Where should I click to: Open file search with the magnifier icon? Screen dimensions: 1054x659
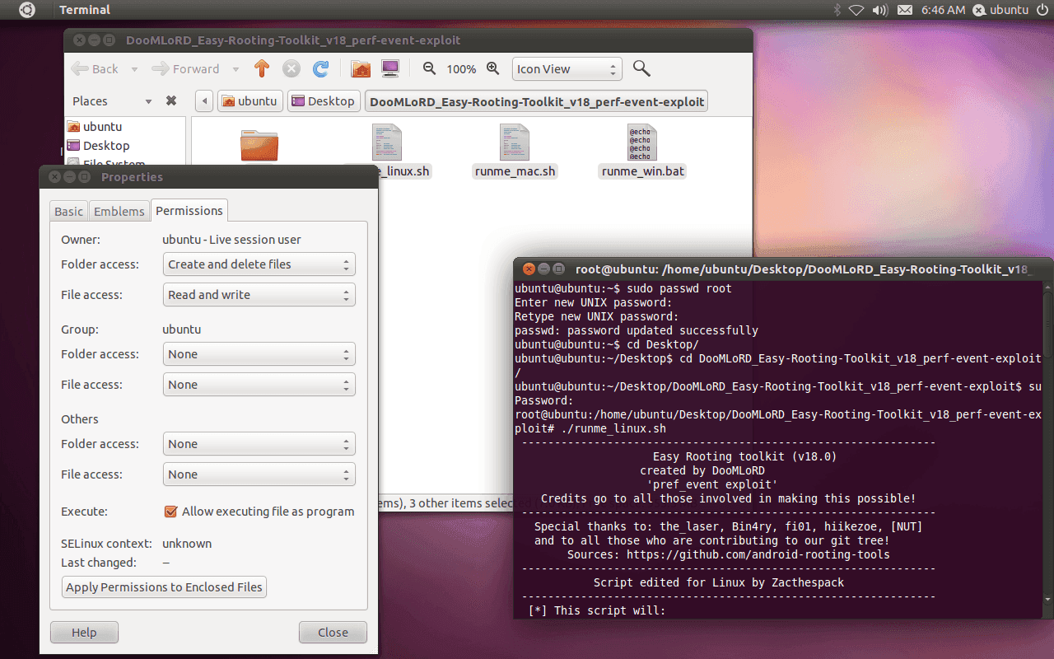pos(641,69)
